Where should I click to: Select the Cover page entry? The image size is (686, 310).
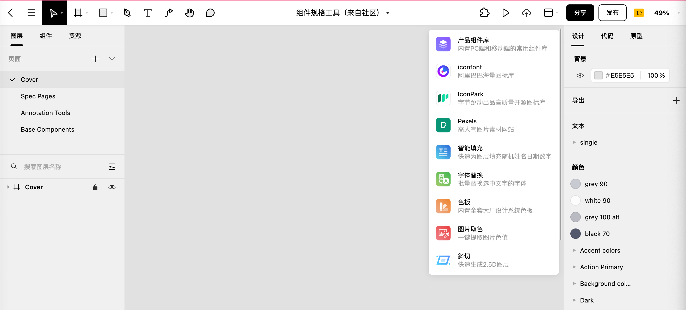(62, 79)
